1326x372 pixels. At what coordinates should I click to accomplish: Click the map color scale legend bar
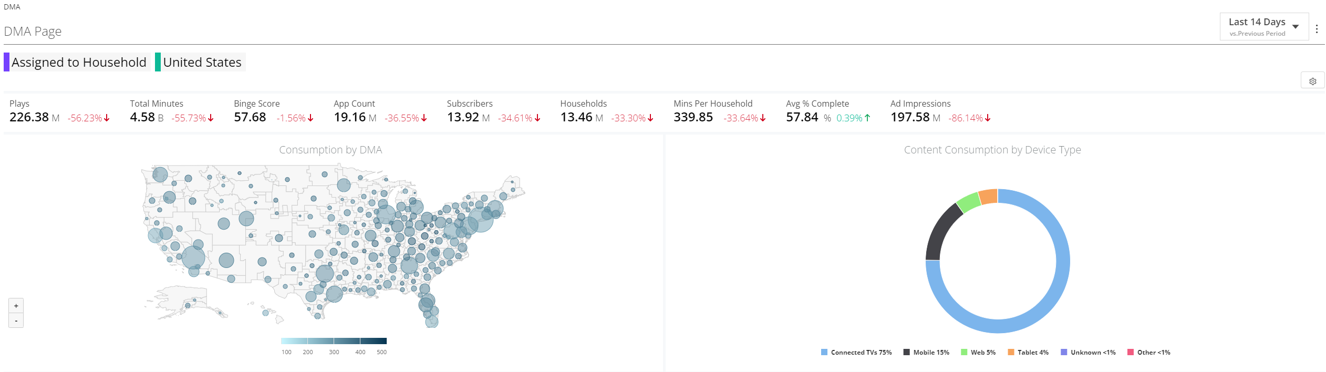coord(334,341)
